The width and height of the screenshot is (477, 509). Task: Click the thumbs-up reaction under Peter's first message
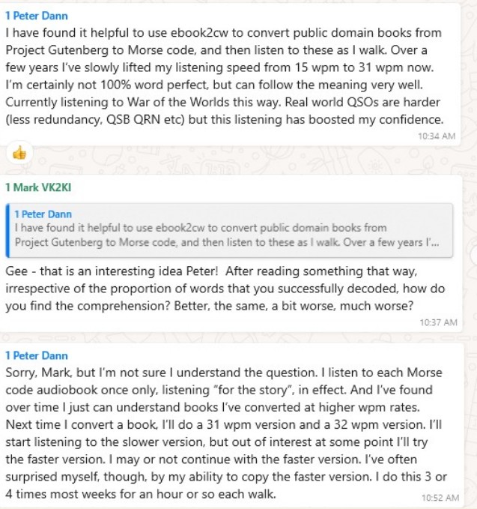(19, 154)
